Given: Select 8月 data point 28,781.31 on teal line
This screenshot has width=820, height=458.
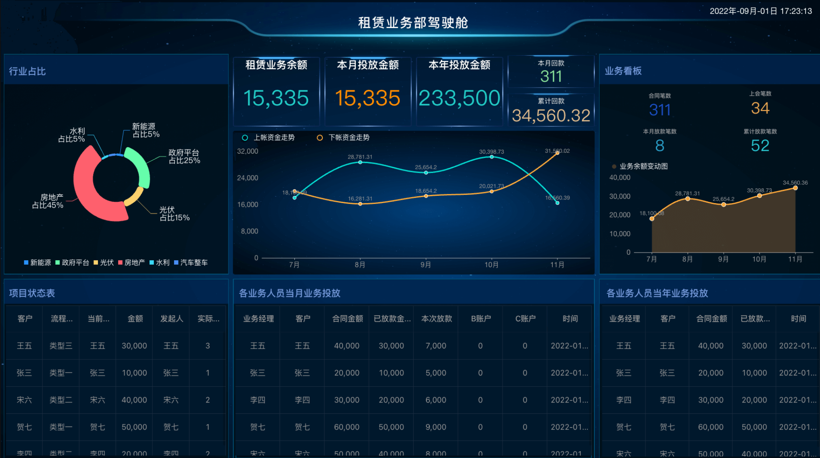Looking at the screenshot, I should (360, 162).
